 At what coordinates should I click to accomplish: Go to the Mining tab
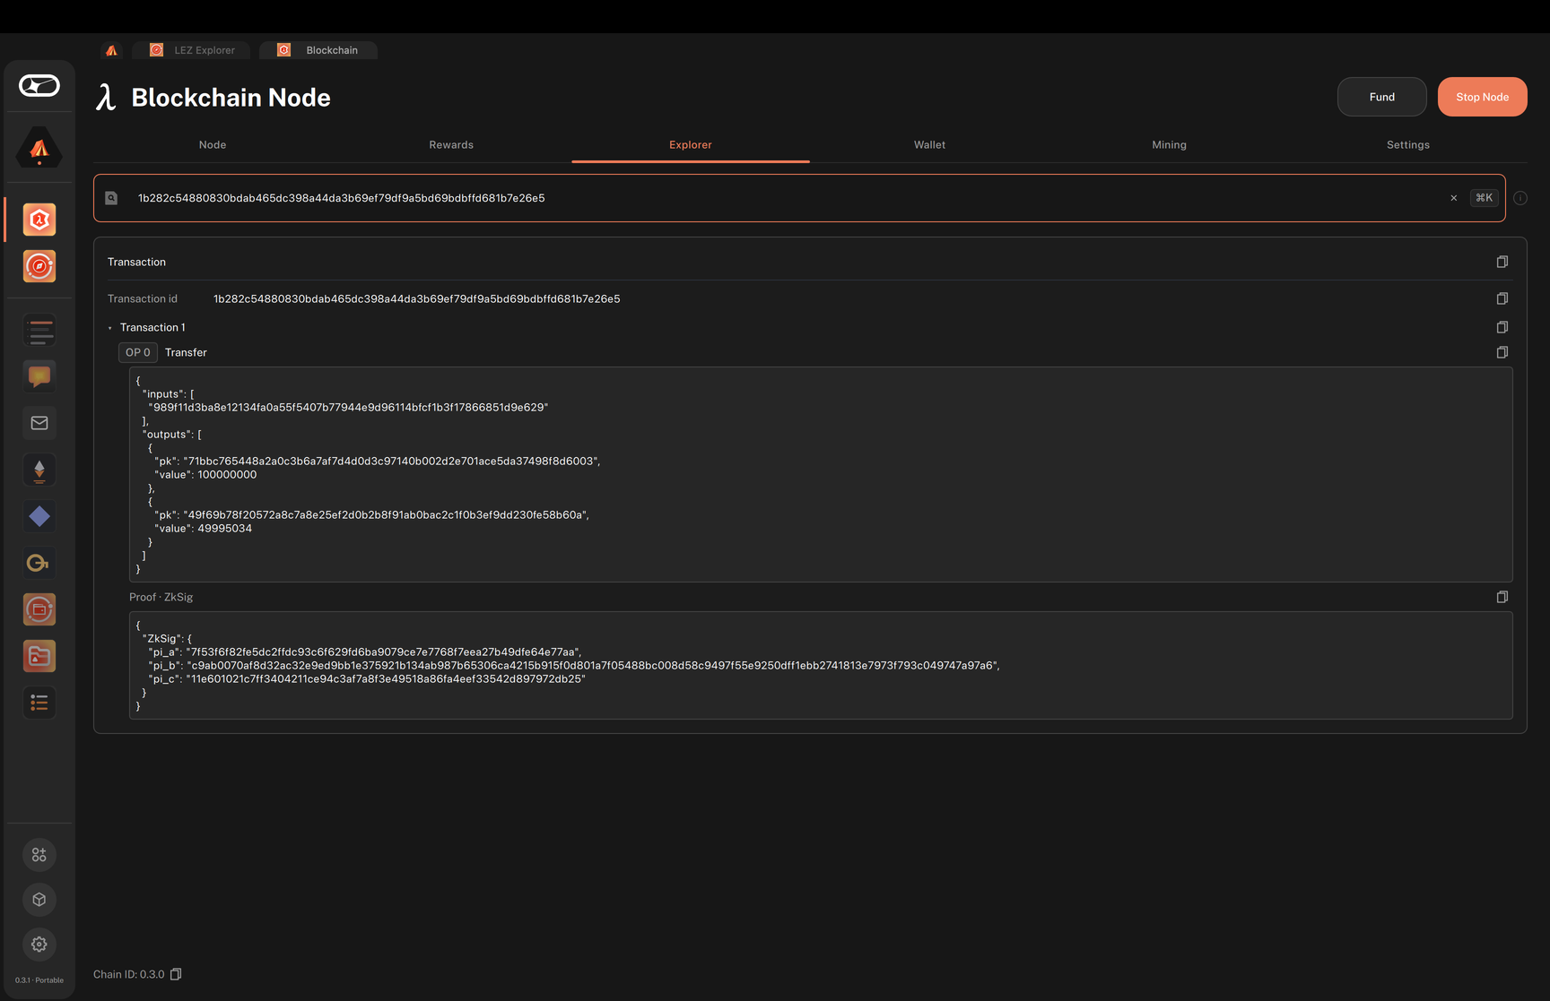coord(1169,145)
